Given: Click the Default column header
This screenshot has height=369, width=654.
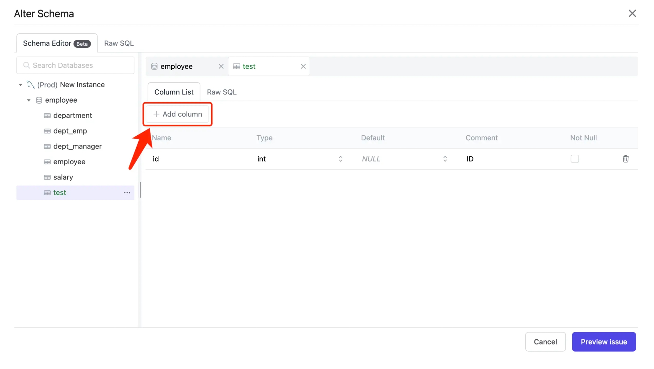Looking at the screenshot, I should 373,138.
